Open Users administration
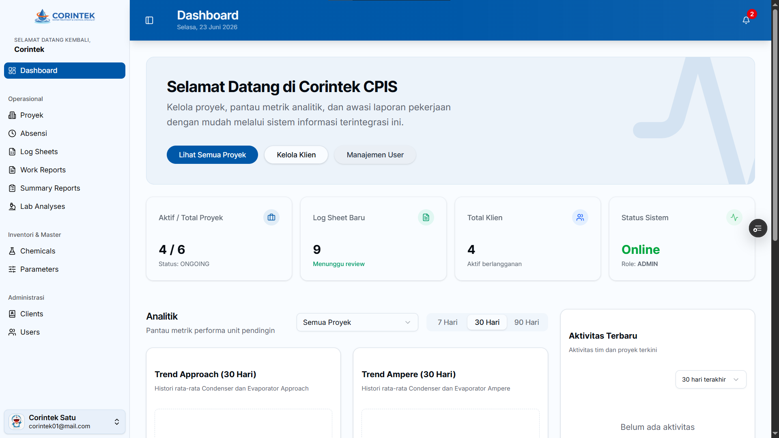Screen dimensions: 779x438 (65, 332)
